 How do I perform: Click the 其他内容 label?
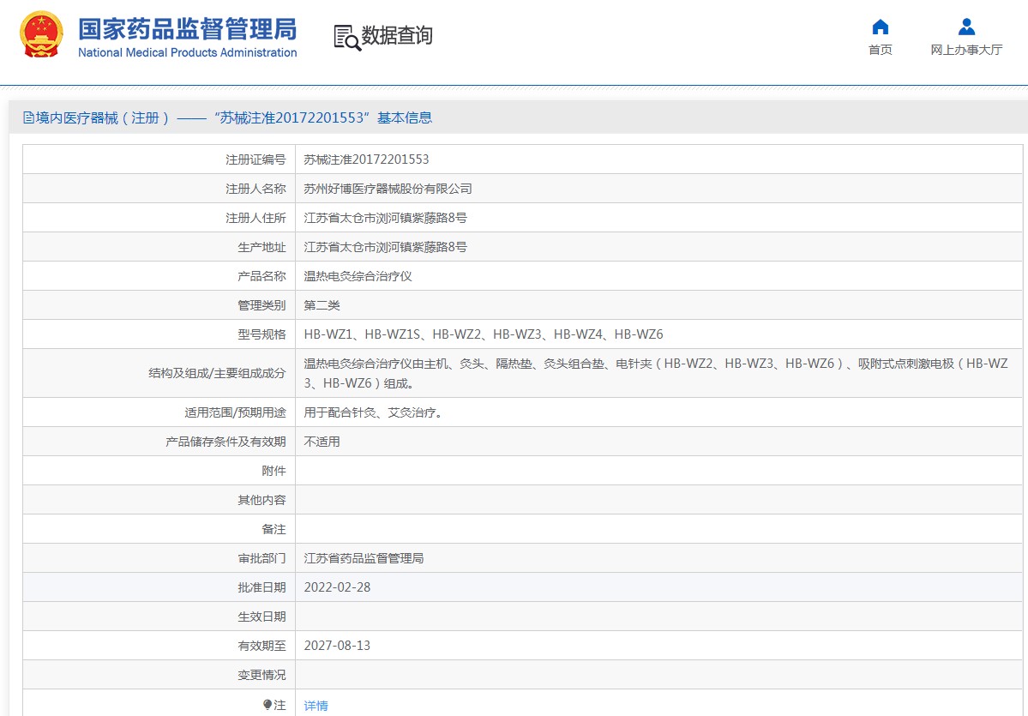tap(262, 500)
